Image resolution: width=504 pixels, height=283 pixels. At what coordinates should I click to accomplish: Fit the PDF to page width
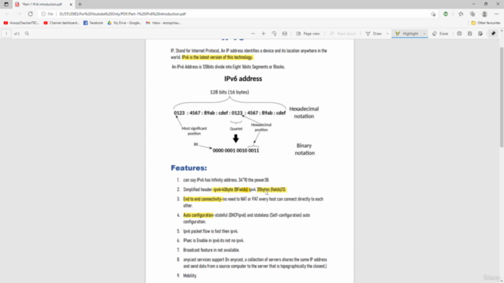[x=284, y=34]
